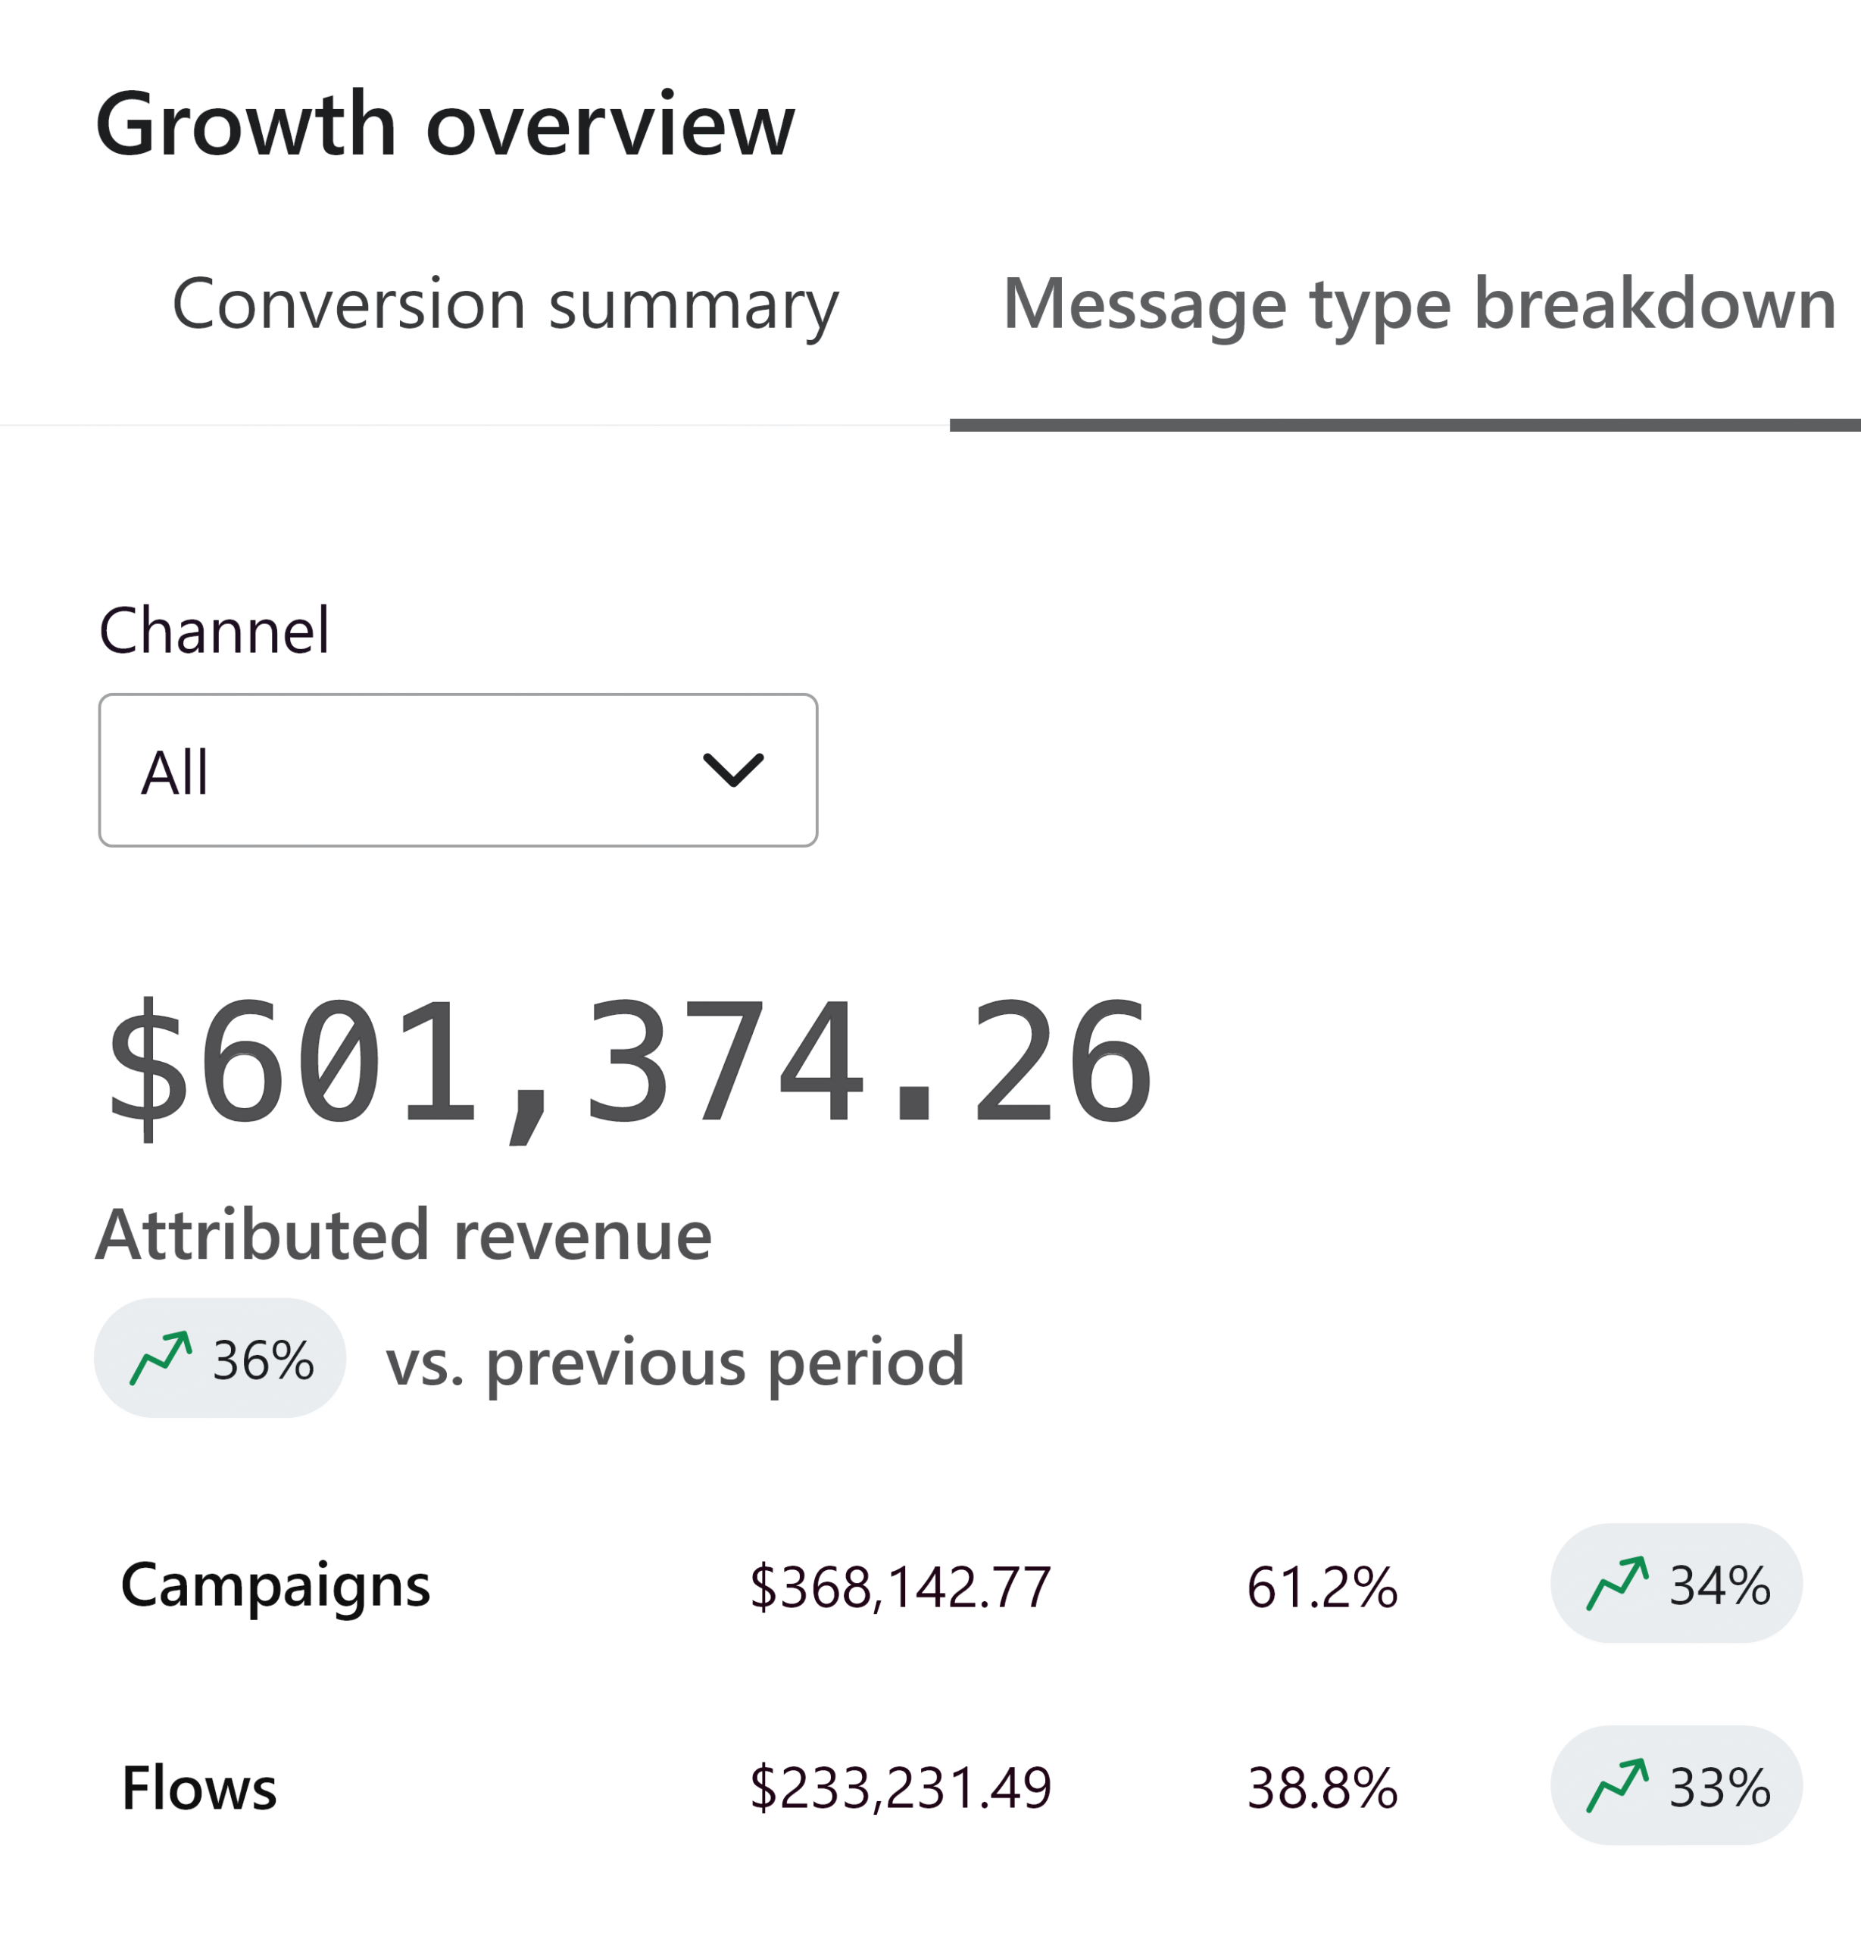Click the Flows revenue $233,231.49

899,1788
